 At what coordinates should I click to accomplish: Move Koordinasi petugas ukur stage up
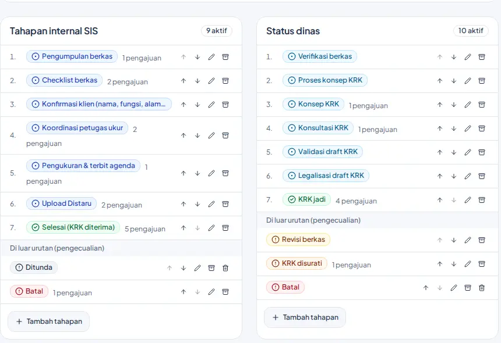[184, 135]
